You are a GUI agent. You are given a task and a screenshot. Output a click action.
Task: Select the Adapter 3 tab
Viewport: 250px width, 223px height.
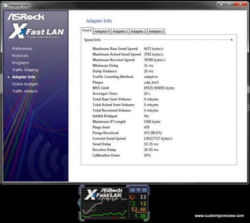click(156, 31)
